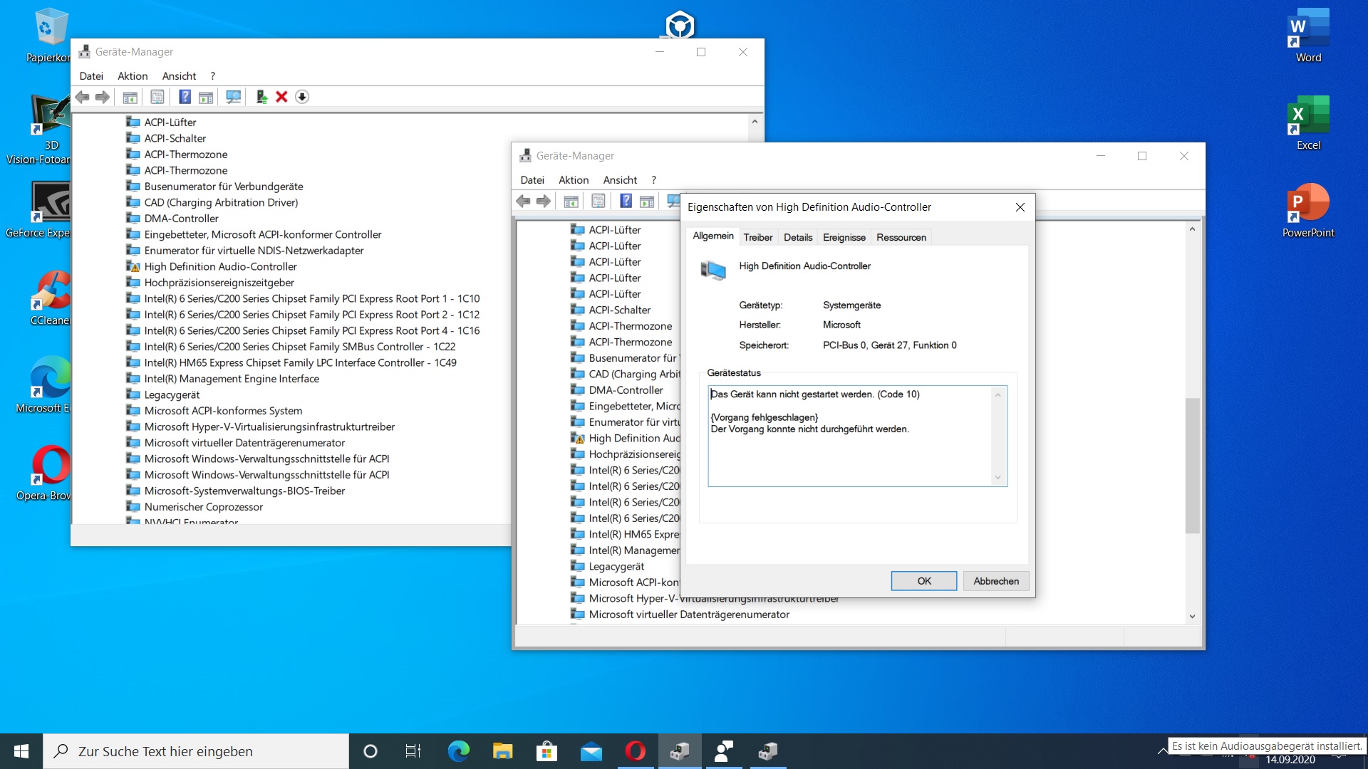This screenshot has width=1368, height=769.
Task: Open the Ansicht menu in the back Geräte-Manager
Action: (x=179, y=76)
